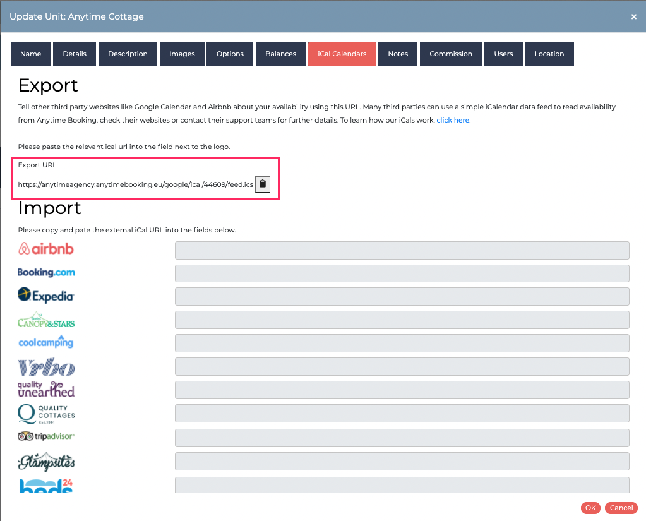This screenshot has height=521, width=646.
Task: Click the 'Update Unit: Anytime Cottage' title
Action: (x=76, y=16)
